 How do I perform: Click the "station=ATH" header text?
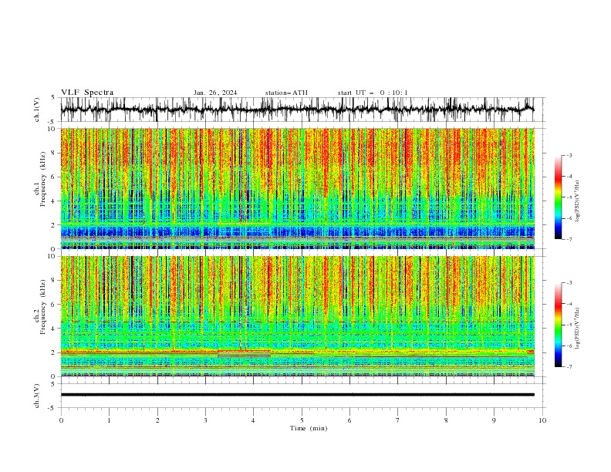point(286,93)
